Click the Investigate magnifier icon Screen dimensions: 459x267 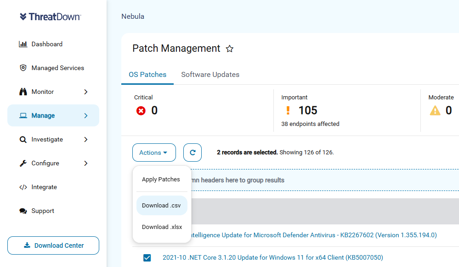pos(23,140)
